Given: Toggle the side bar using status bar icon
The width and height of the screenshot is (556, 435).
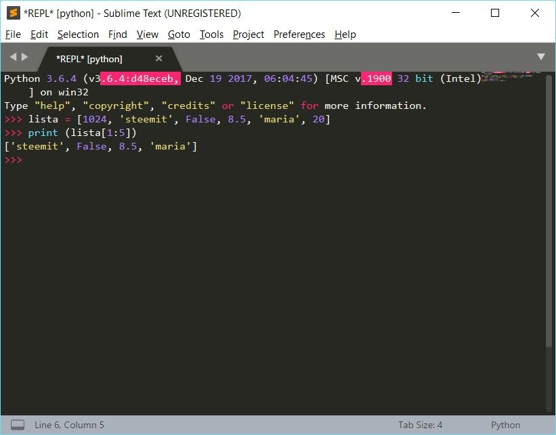Looking at the screenshot, I should click(18, 425).
